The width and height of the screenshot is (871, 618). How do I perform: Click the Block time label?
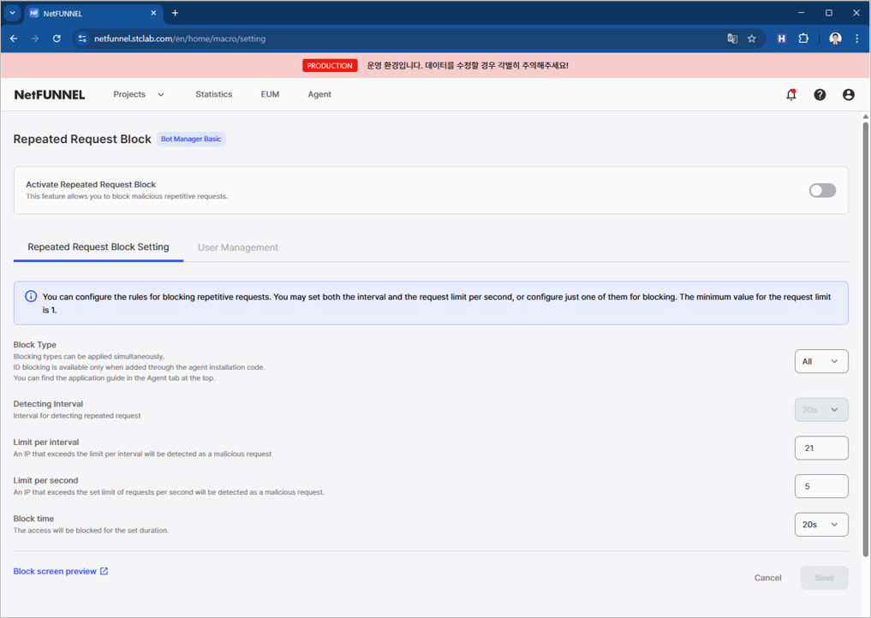[34, 519]
